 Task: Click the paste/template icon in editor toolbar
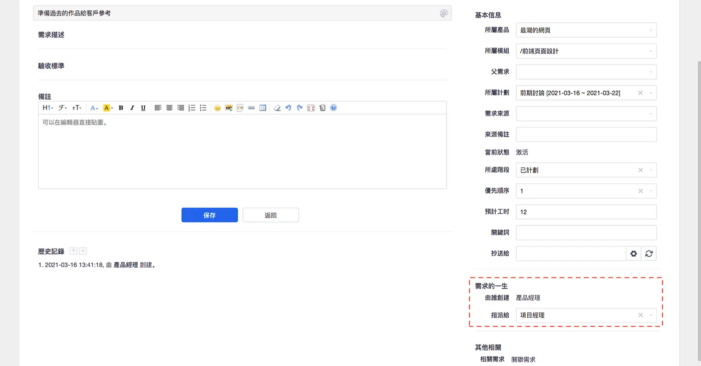pyautogui.click(x=322, y=107)
